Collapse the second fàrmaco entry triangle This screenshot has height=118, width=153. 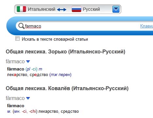28,98
